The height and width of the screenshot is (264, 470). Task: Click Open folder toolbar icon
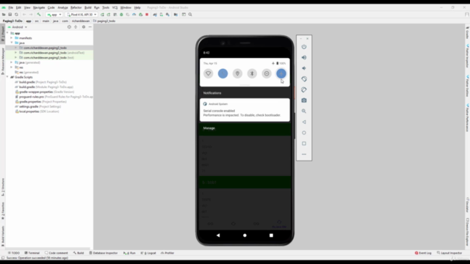[4, 15]
